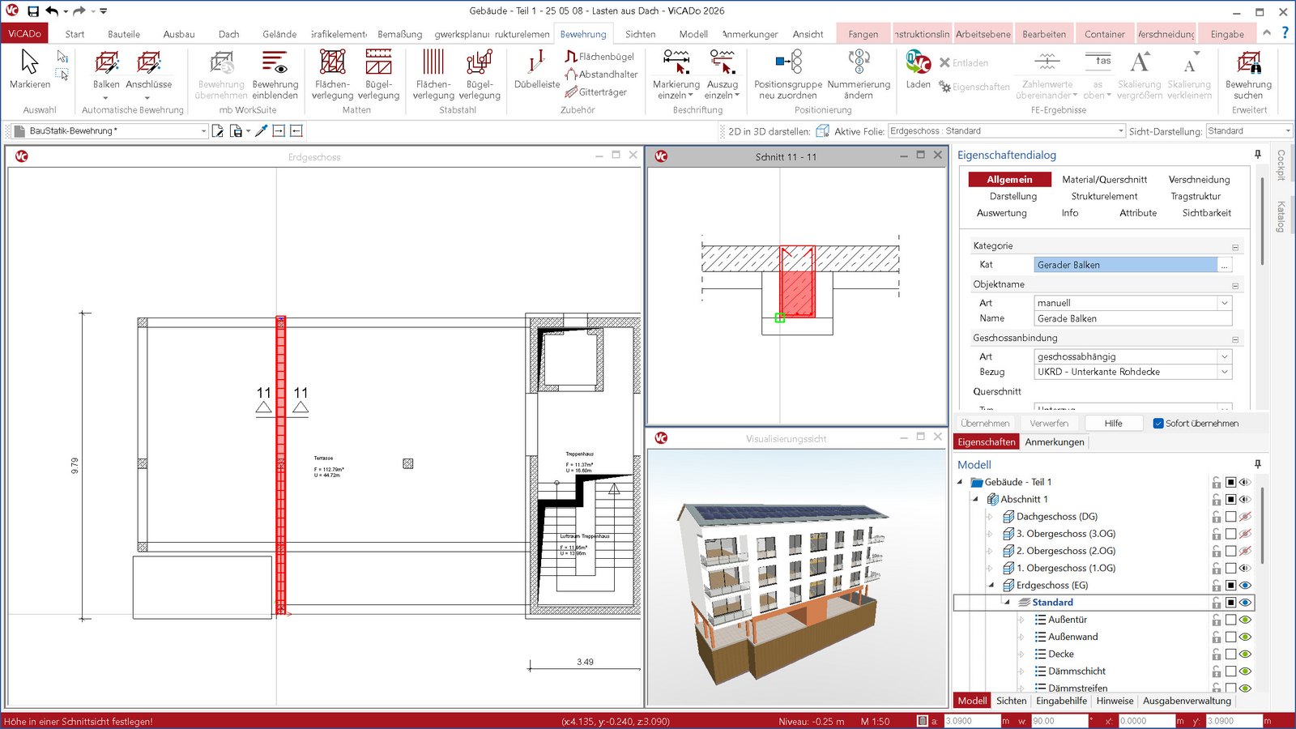This screenshot has height=729, width=1296.
Task: Toggle visibility of the Außenwand layer
Action: click(x=1246, y=637)
